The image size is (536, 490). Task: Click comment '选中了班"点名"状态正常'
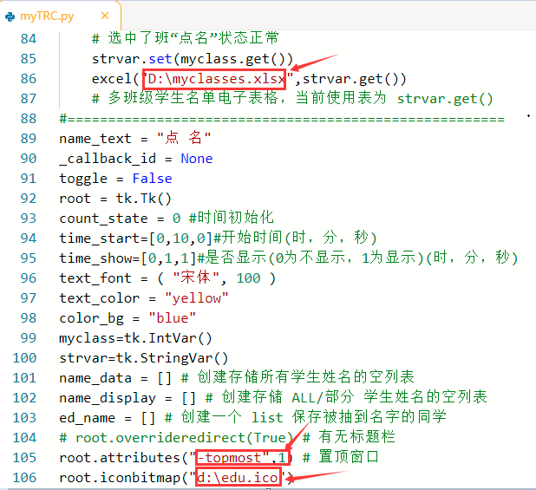click(x=186, y=38)
